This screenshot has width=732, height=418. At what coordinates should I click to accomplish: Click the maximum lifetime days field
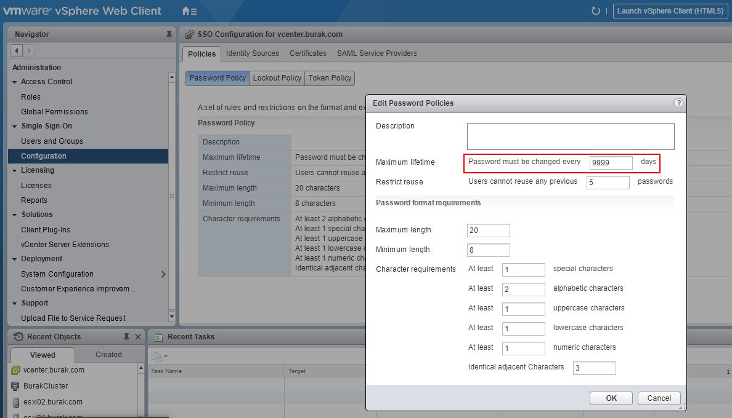tap(611, 162)
